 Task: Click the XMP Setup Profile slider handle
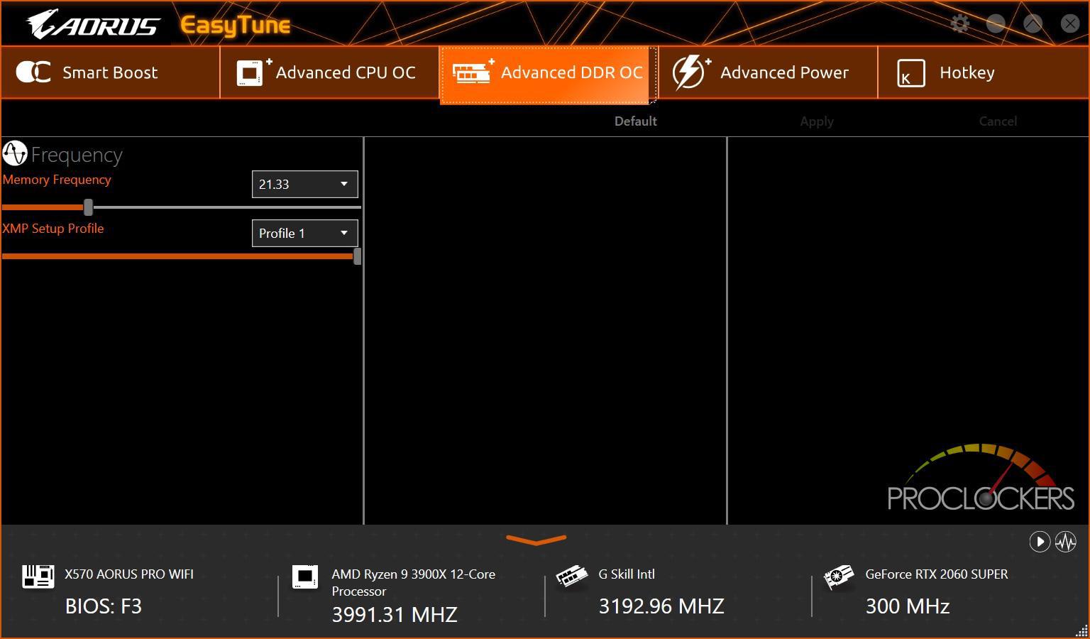click(358, 256)
